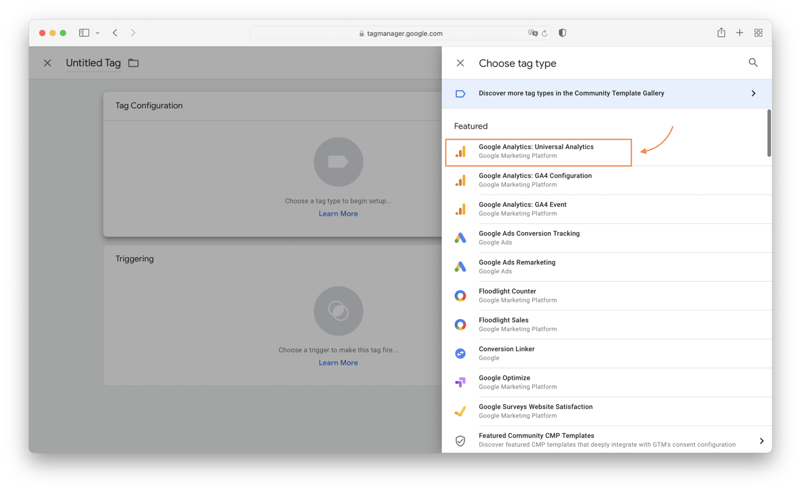Viewport: 801px width, 491px height.
Task: Click the tagmanager.google.com address bar
Action: pos(400,33)
